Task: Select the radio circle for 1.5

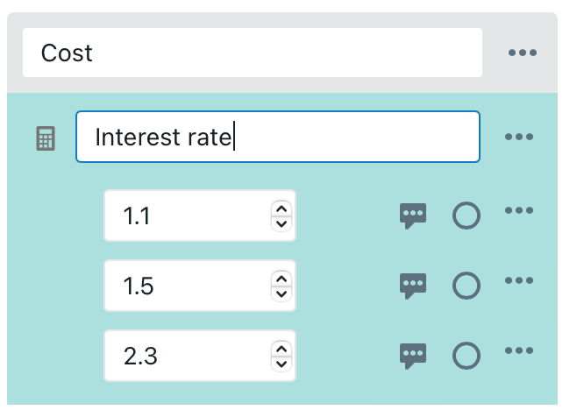Action: (467, 285)
